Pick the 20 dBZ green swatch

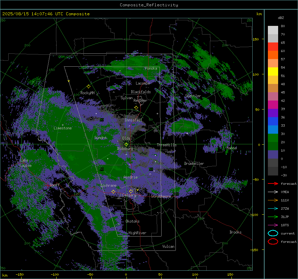coord(273,146)
